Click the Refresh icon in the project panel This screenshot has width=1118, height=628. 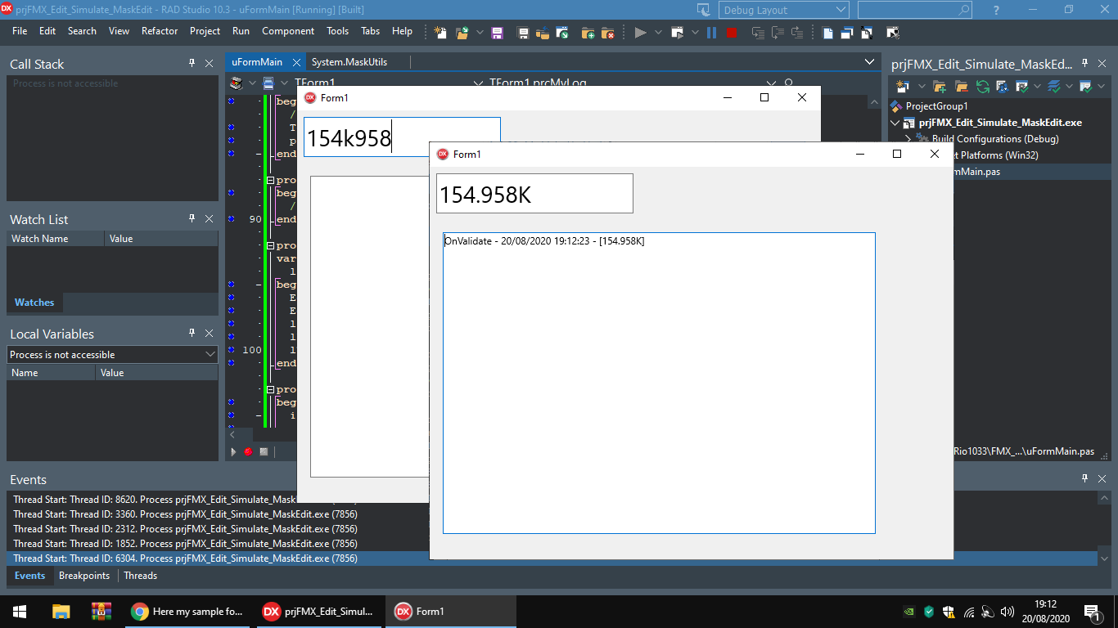point(982,86)
